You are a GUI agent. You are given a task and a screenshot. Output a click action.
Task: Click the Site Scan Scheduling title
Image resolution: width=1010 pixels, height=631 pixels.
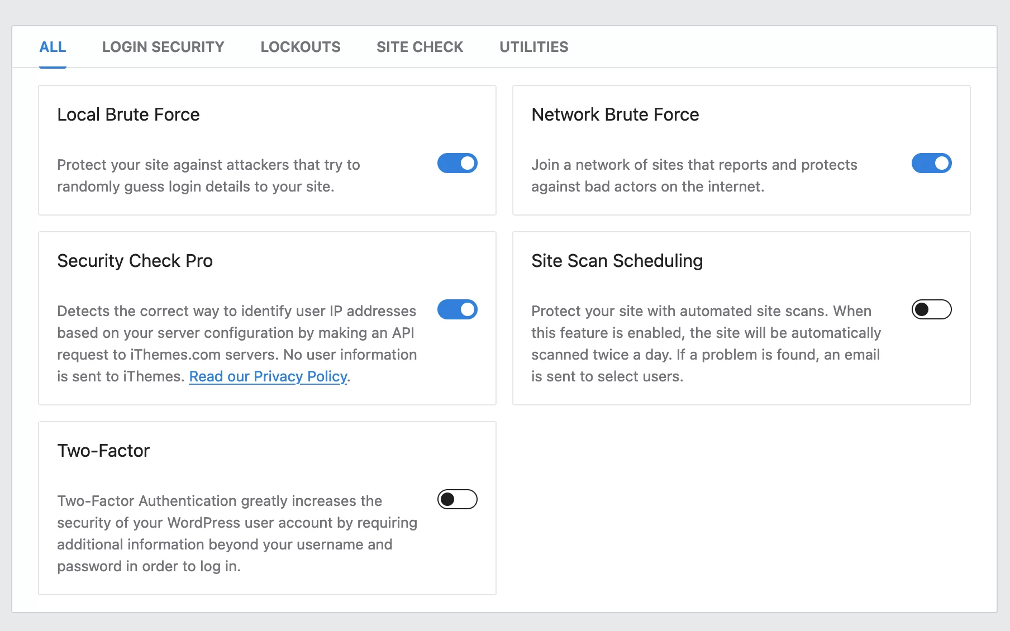pos(617,261)
